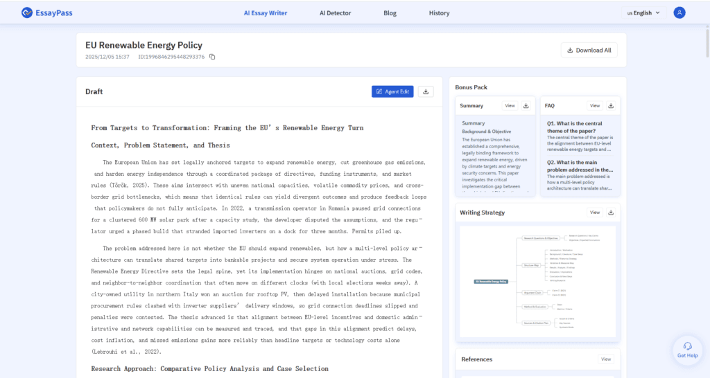The image size is (710, 378).
Task: Click the 'EU Renewable Energy Policy' title
Action: click(x=144, y=45)
